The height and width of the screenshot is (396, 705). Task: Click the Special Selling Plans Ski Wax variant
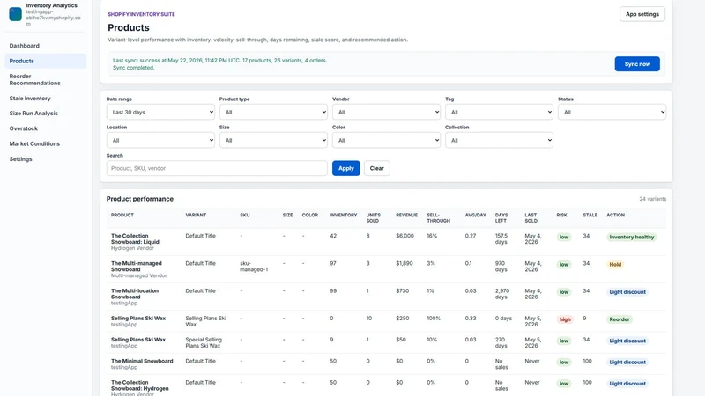[204, 342]
